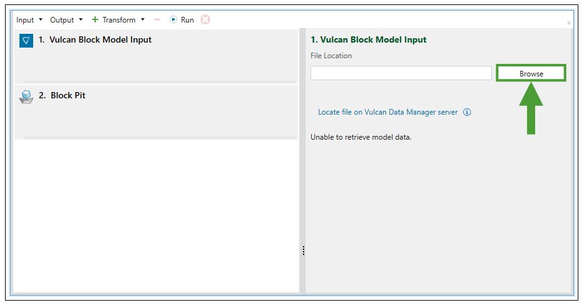
Task: Click the Browse button
Action: 531,73
